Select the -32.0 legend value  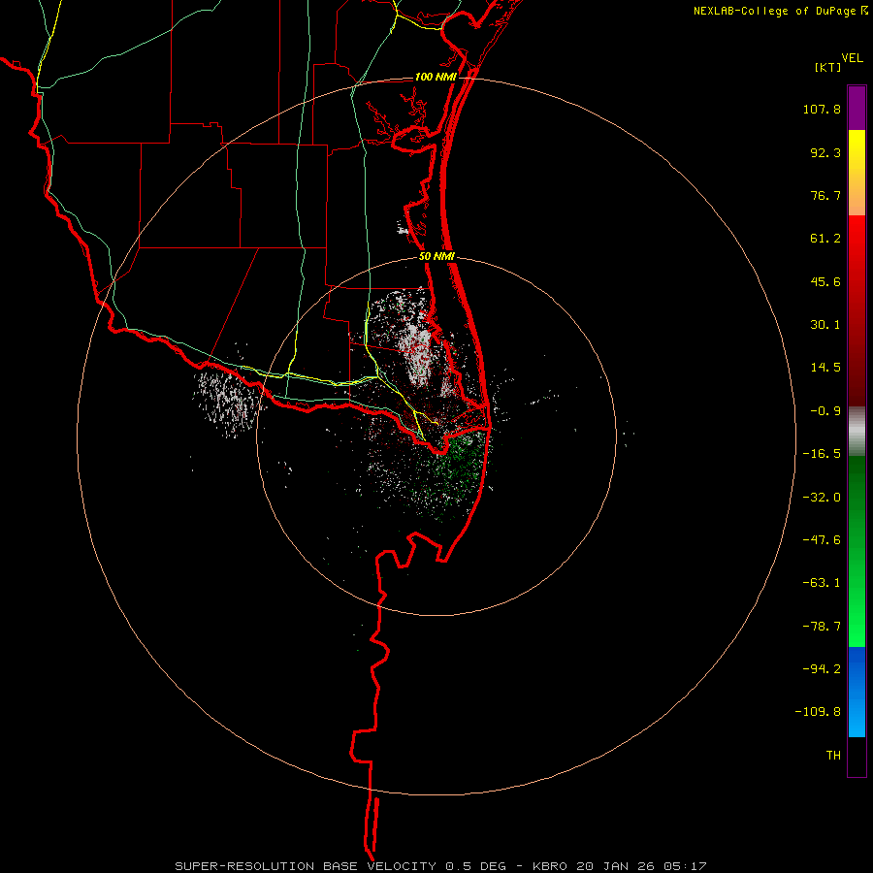coord(822,498)
